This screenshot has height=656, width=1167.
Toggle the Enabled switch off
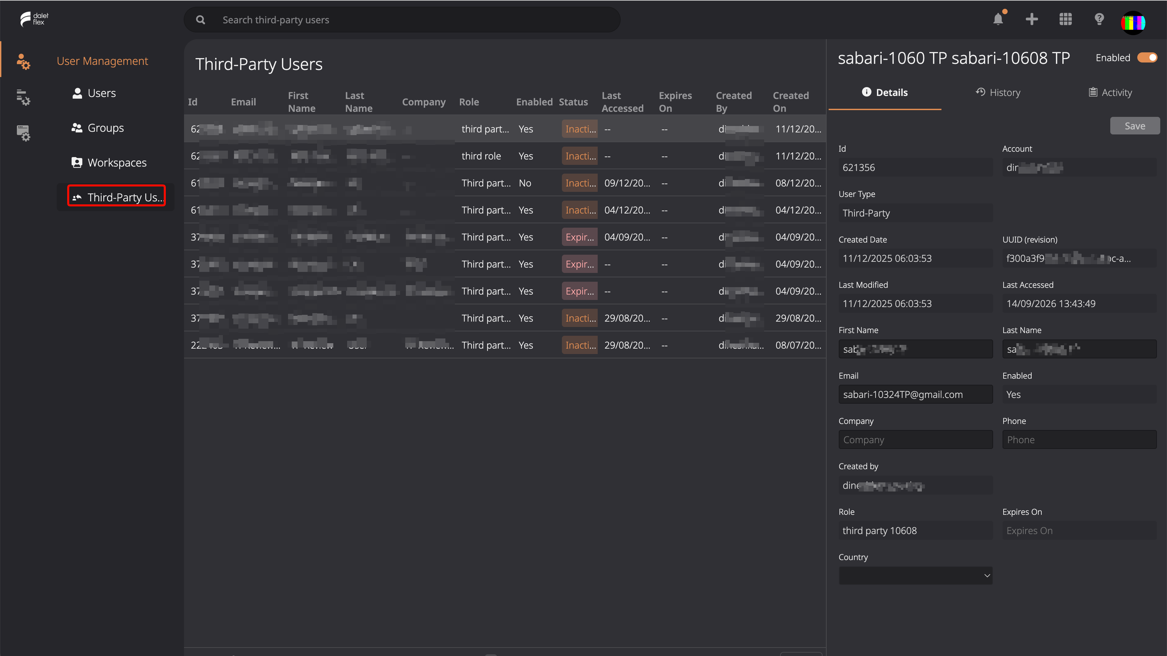[x=1147, y=57]
